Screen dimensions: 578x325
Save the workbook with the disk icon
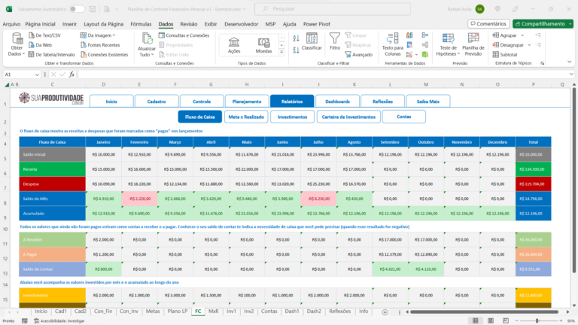click(x=93, y=9)
